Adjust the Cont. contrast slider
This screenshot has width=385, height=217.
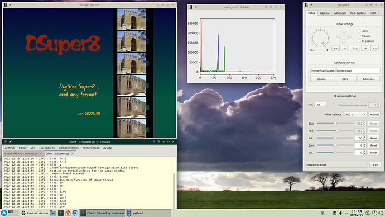(335, 145)
